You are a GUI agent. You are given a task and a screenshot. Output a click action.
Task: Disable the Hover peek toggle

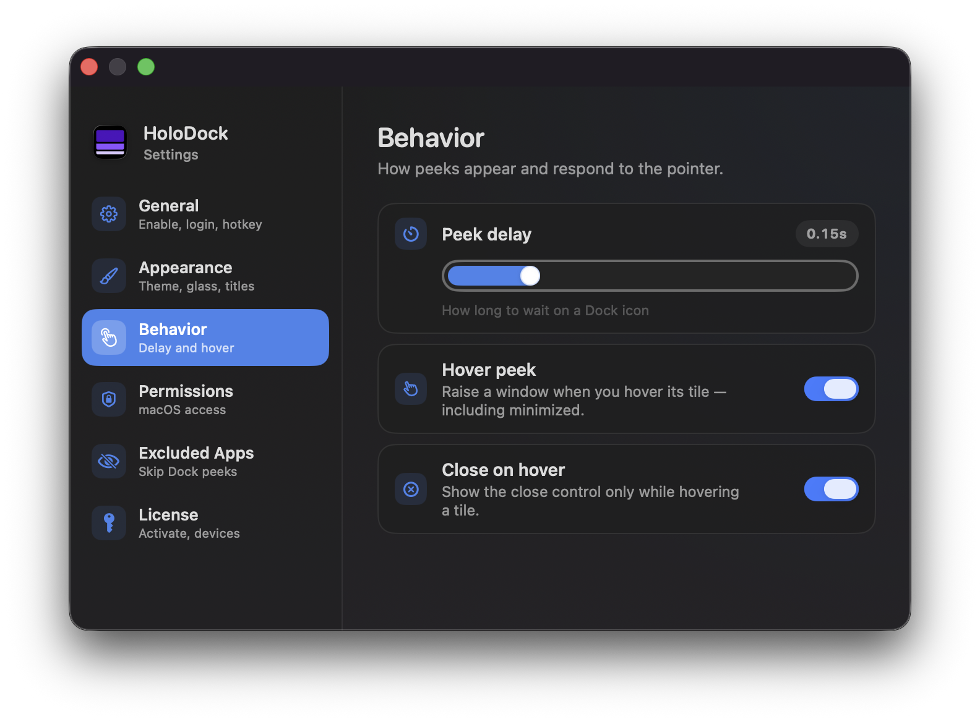(831, 389)
